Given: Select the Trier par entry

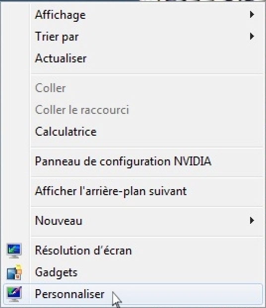Looking at the screenshot, I should pyautogui.click(x=57, y=37).
